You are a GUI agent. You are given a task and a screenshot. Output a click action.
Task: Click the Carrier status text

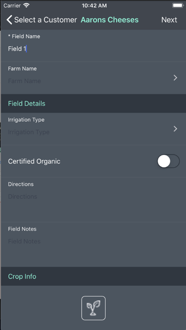point(12,6)
